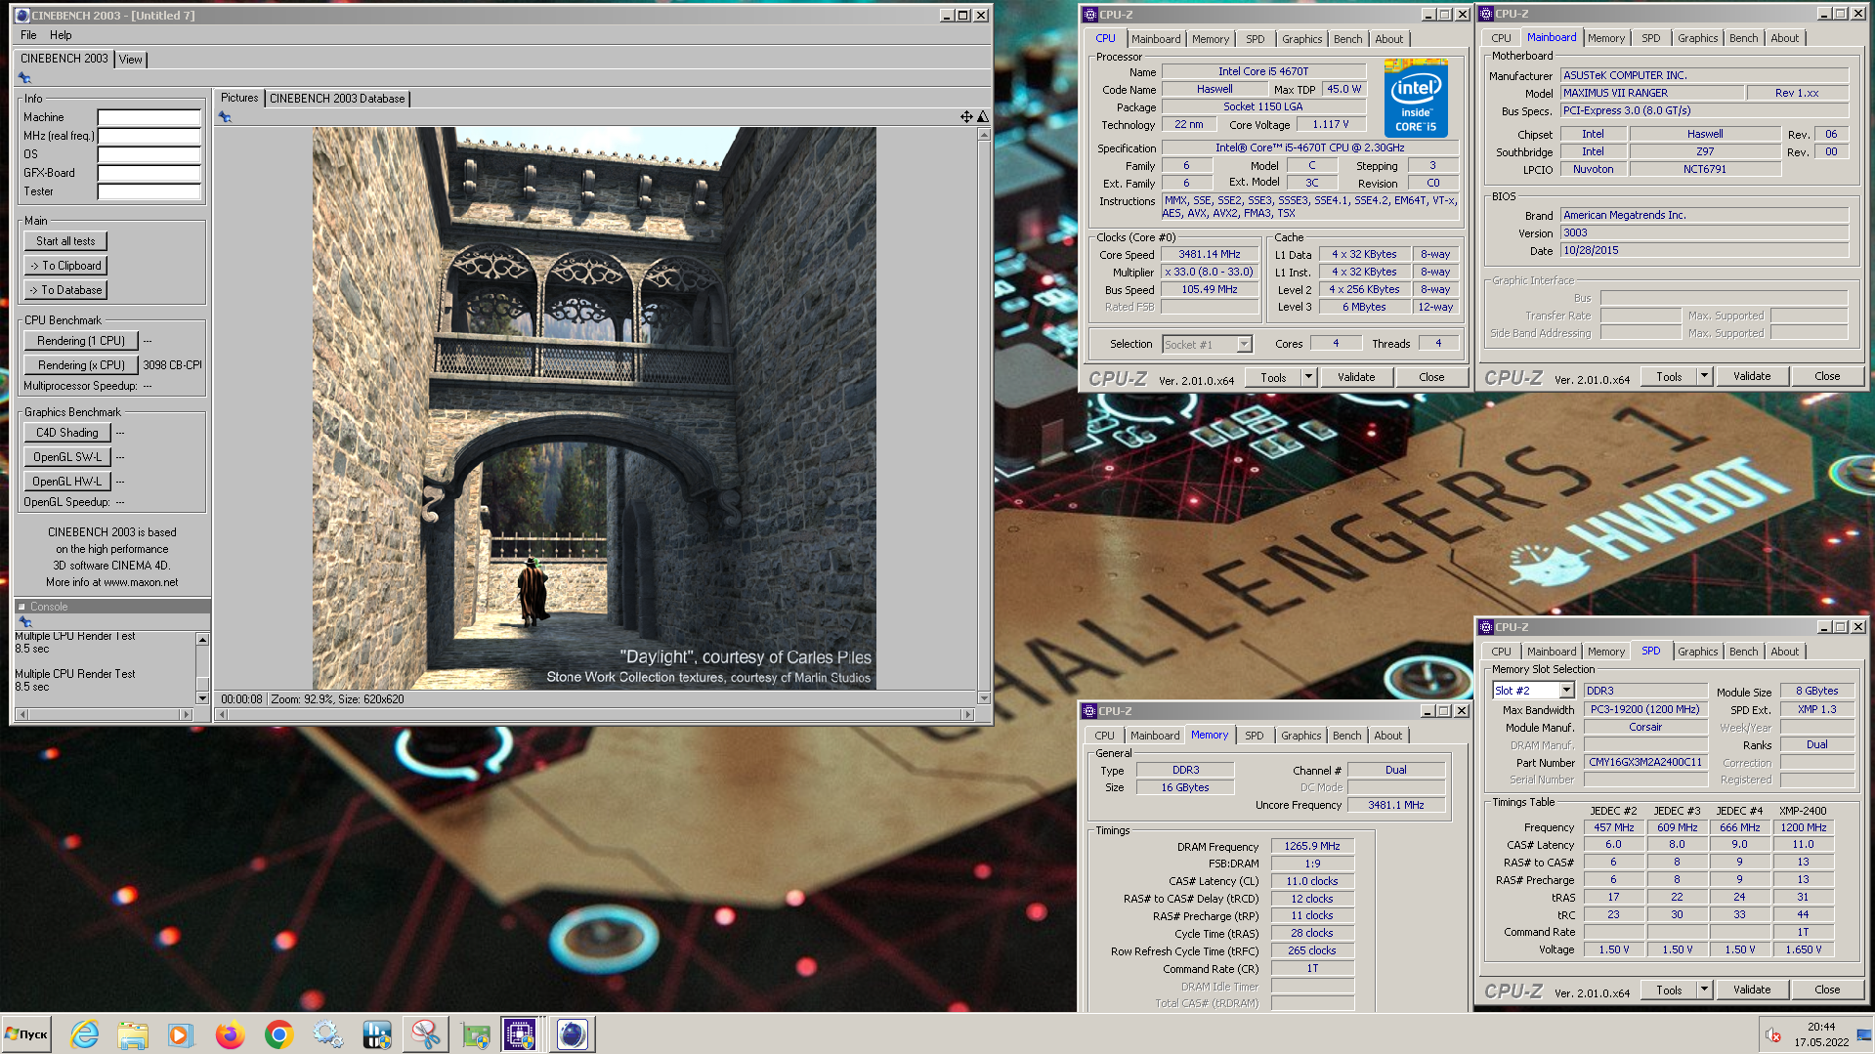Open the Graphics tab in the CPU-Z Mainboard window
This screenshot has width=1875, height=1054.
(1697, 38)
